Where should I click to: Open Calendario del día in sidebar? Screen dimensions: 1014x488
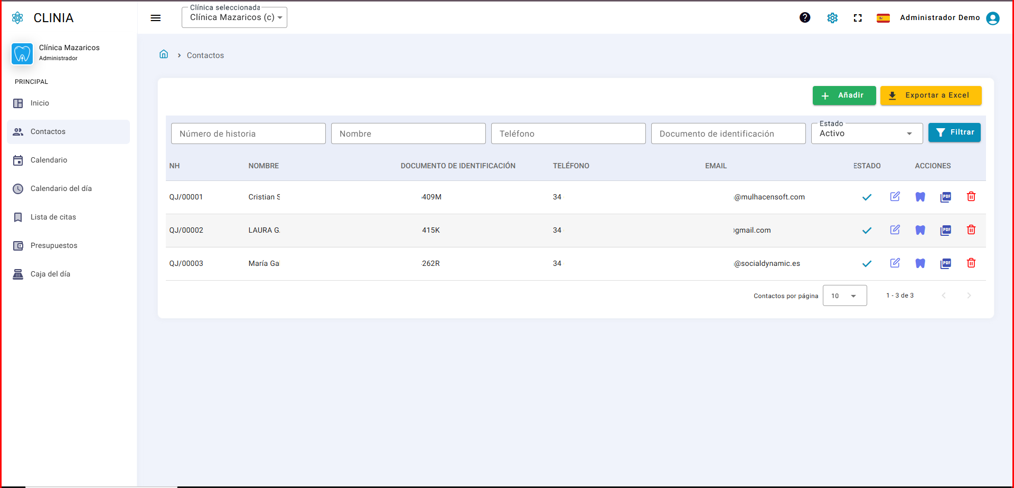(x=68, y=189)
